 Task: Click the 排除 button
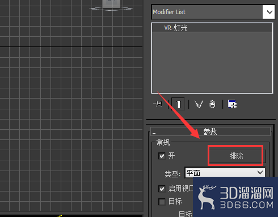[236, 156]
